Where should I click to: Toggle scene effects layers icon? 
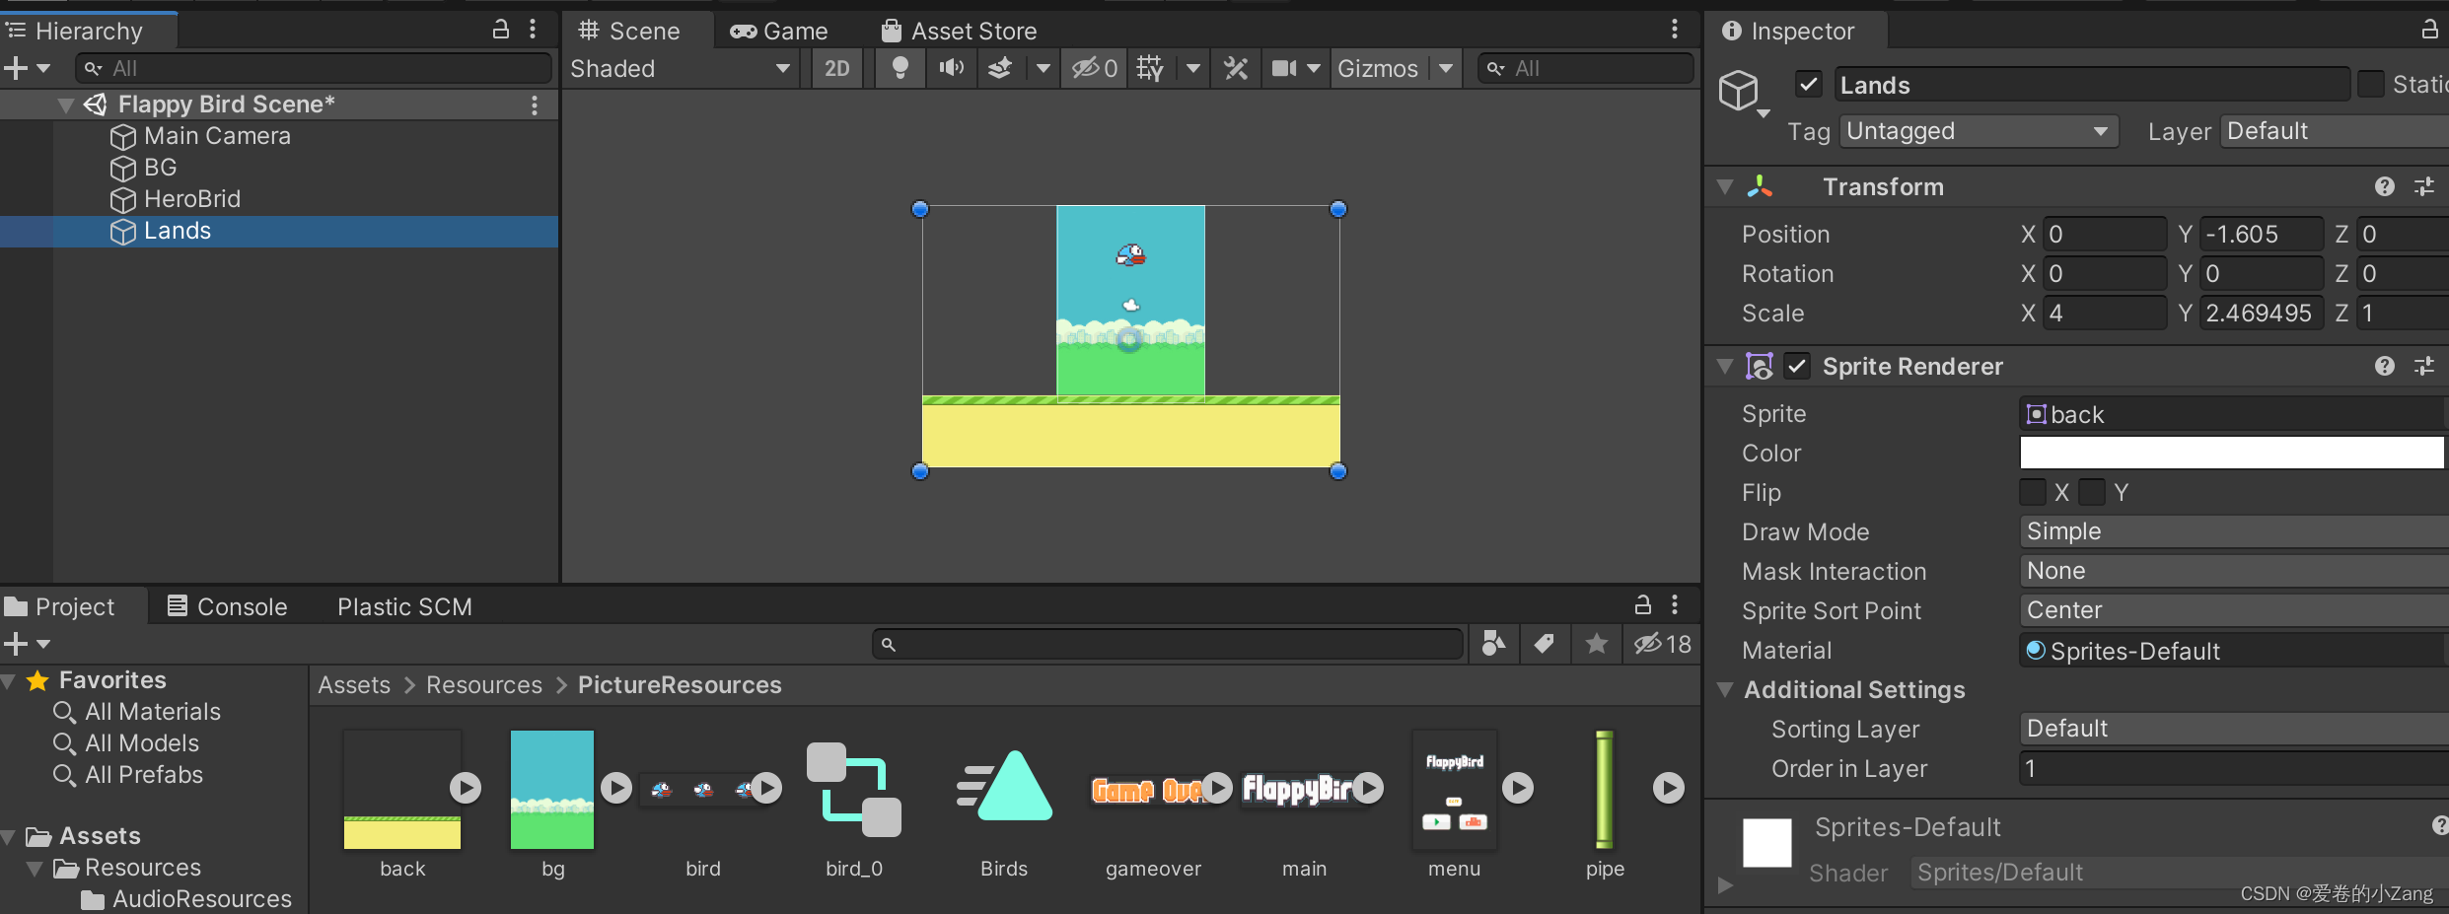pyautogui.click(x=1000, y=68)
